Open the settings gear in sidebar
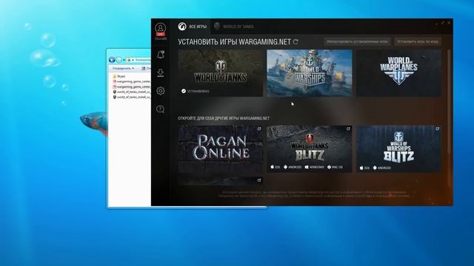474x266 pixels. [x=161, y=91]
